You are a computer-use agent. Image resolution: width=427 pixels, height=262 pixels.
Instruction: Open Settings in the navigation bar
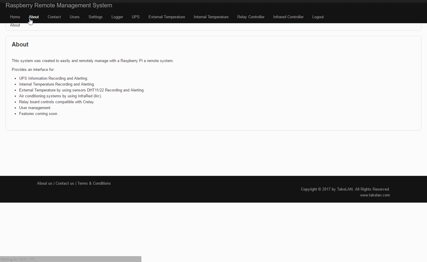(x=95, y=17)
